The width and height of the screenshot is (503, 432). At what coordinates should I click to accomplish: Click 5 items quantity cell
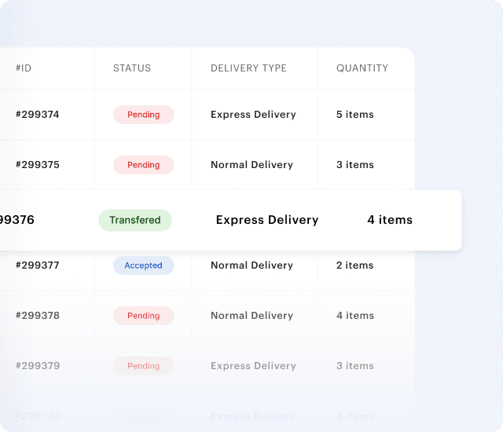point(355,115)
